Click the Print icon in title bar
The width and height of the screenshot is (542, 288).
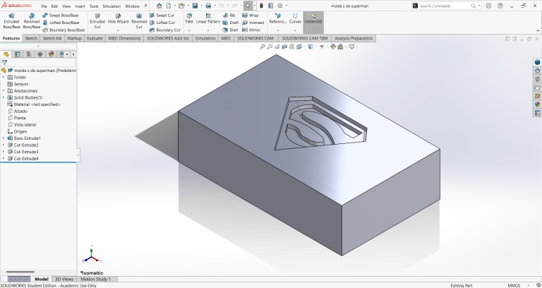tap(208, 6)
